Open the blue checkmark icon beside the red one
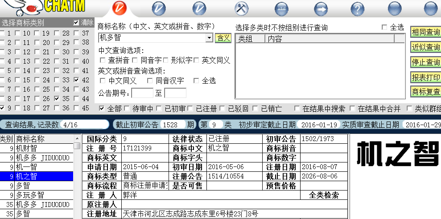This screenshot has height=219, width=441. coord(159,8)
